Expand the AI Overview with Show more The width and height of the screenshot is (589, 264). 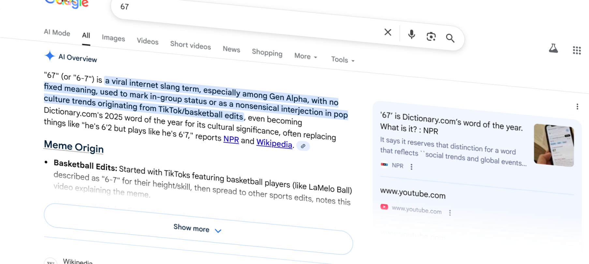click(x=198, y=229)
